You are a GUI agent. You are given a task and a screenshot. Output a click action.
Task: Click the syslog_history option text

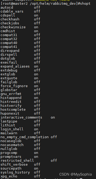pos(15,172)
